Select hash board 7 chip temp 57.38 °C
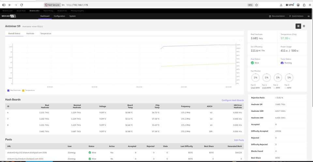Screen dimensions: 313x162 156,119
